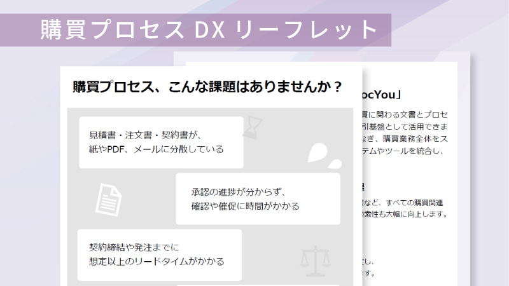Click the document page icon

pos(108,200)
